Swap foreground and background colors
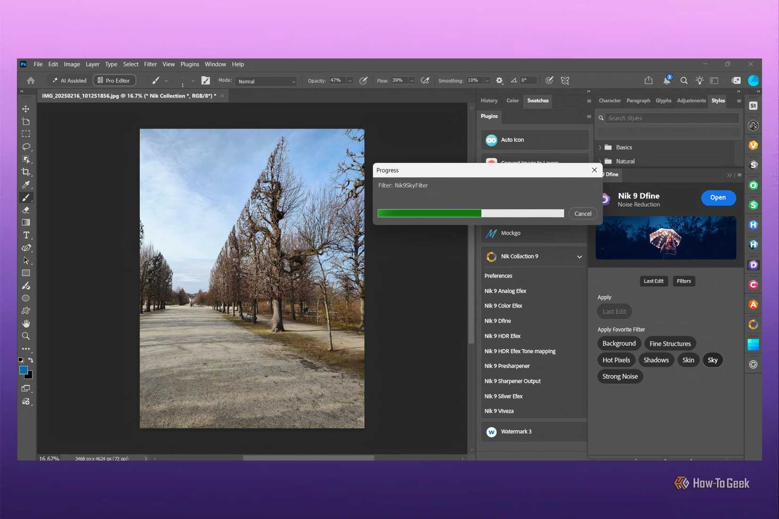Image resolution: width=779 pixels, height=519 pixels. 31,360
